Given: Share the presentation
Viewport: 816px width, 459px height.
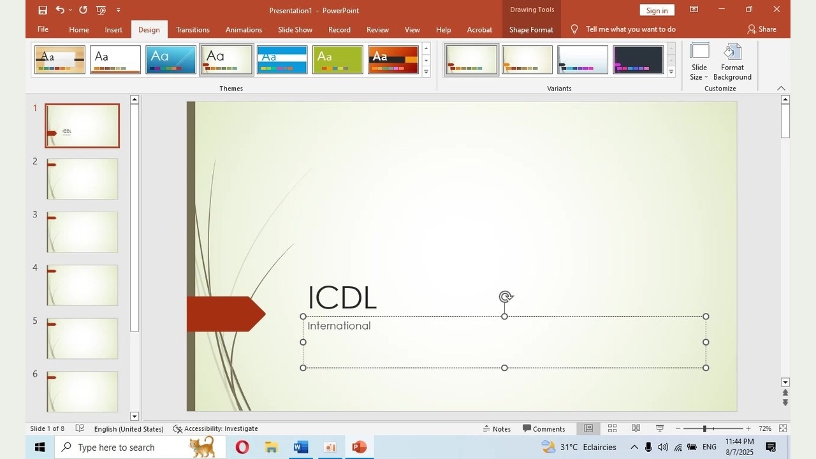Looking at the screenshot, I should coord(762,29).
